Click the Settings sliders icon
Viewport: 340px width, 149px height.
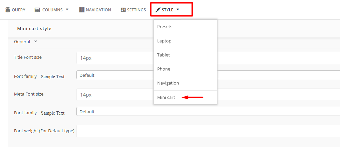pos(123,10)
